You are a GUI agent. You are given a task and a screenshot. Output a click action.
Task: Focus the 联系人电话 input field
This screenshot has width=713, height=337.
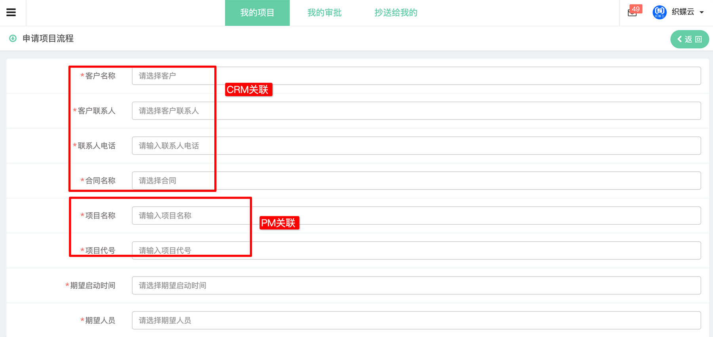(x=416, y=146)
